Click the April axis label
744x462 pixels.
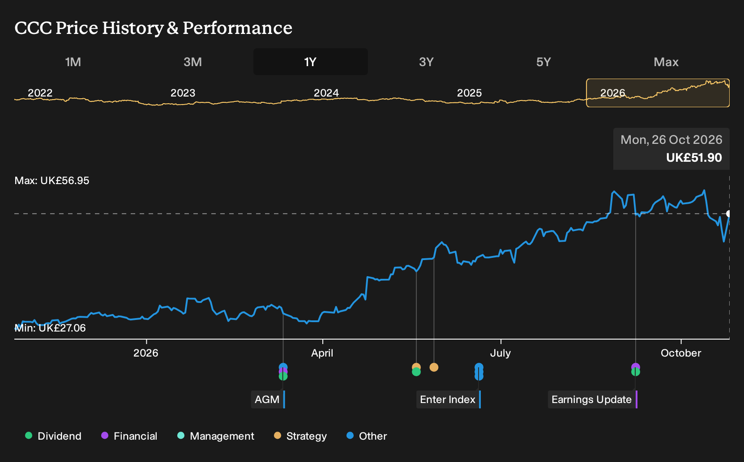[322, 353]
